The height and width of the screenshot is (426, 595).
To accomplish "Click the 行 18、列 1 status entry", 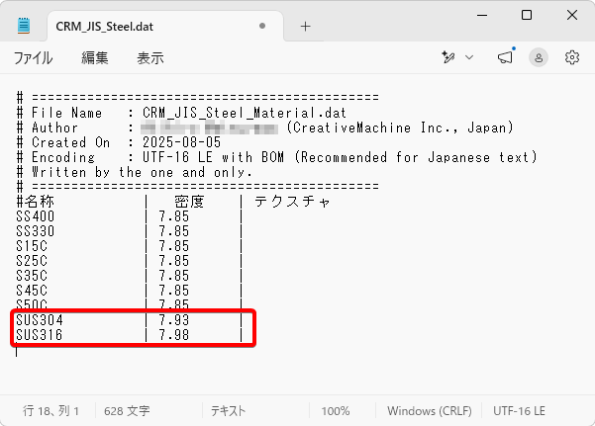I will click(x=50, y=410).
